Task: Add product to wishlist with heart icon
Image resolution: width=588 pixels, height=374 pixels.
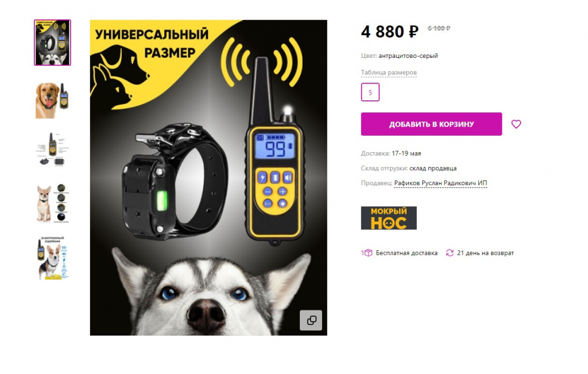Action: click(x=516, y=124)
